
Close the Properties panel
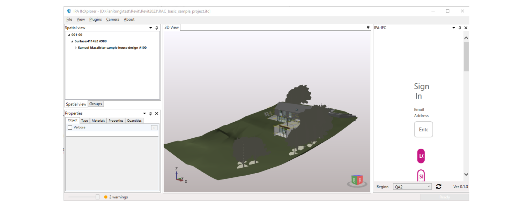click(156, 114)
